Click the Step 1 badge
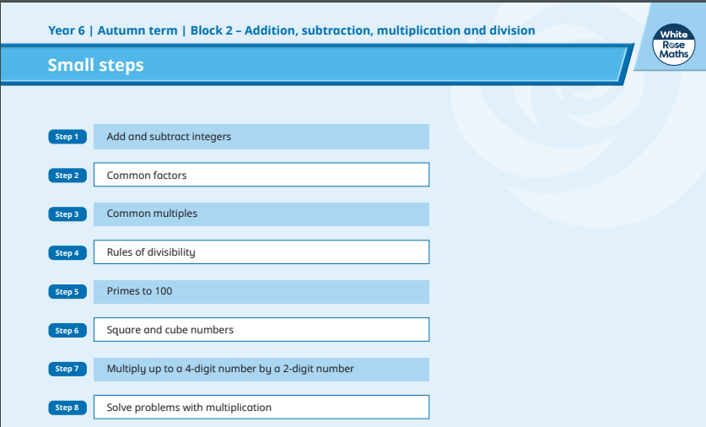This screenshot has height=427, width=706. point(67,137)
